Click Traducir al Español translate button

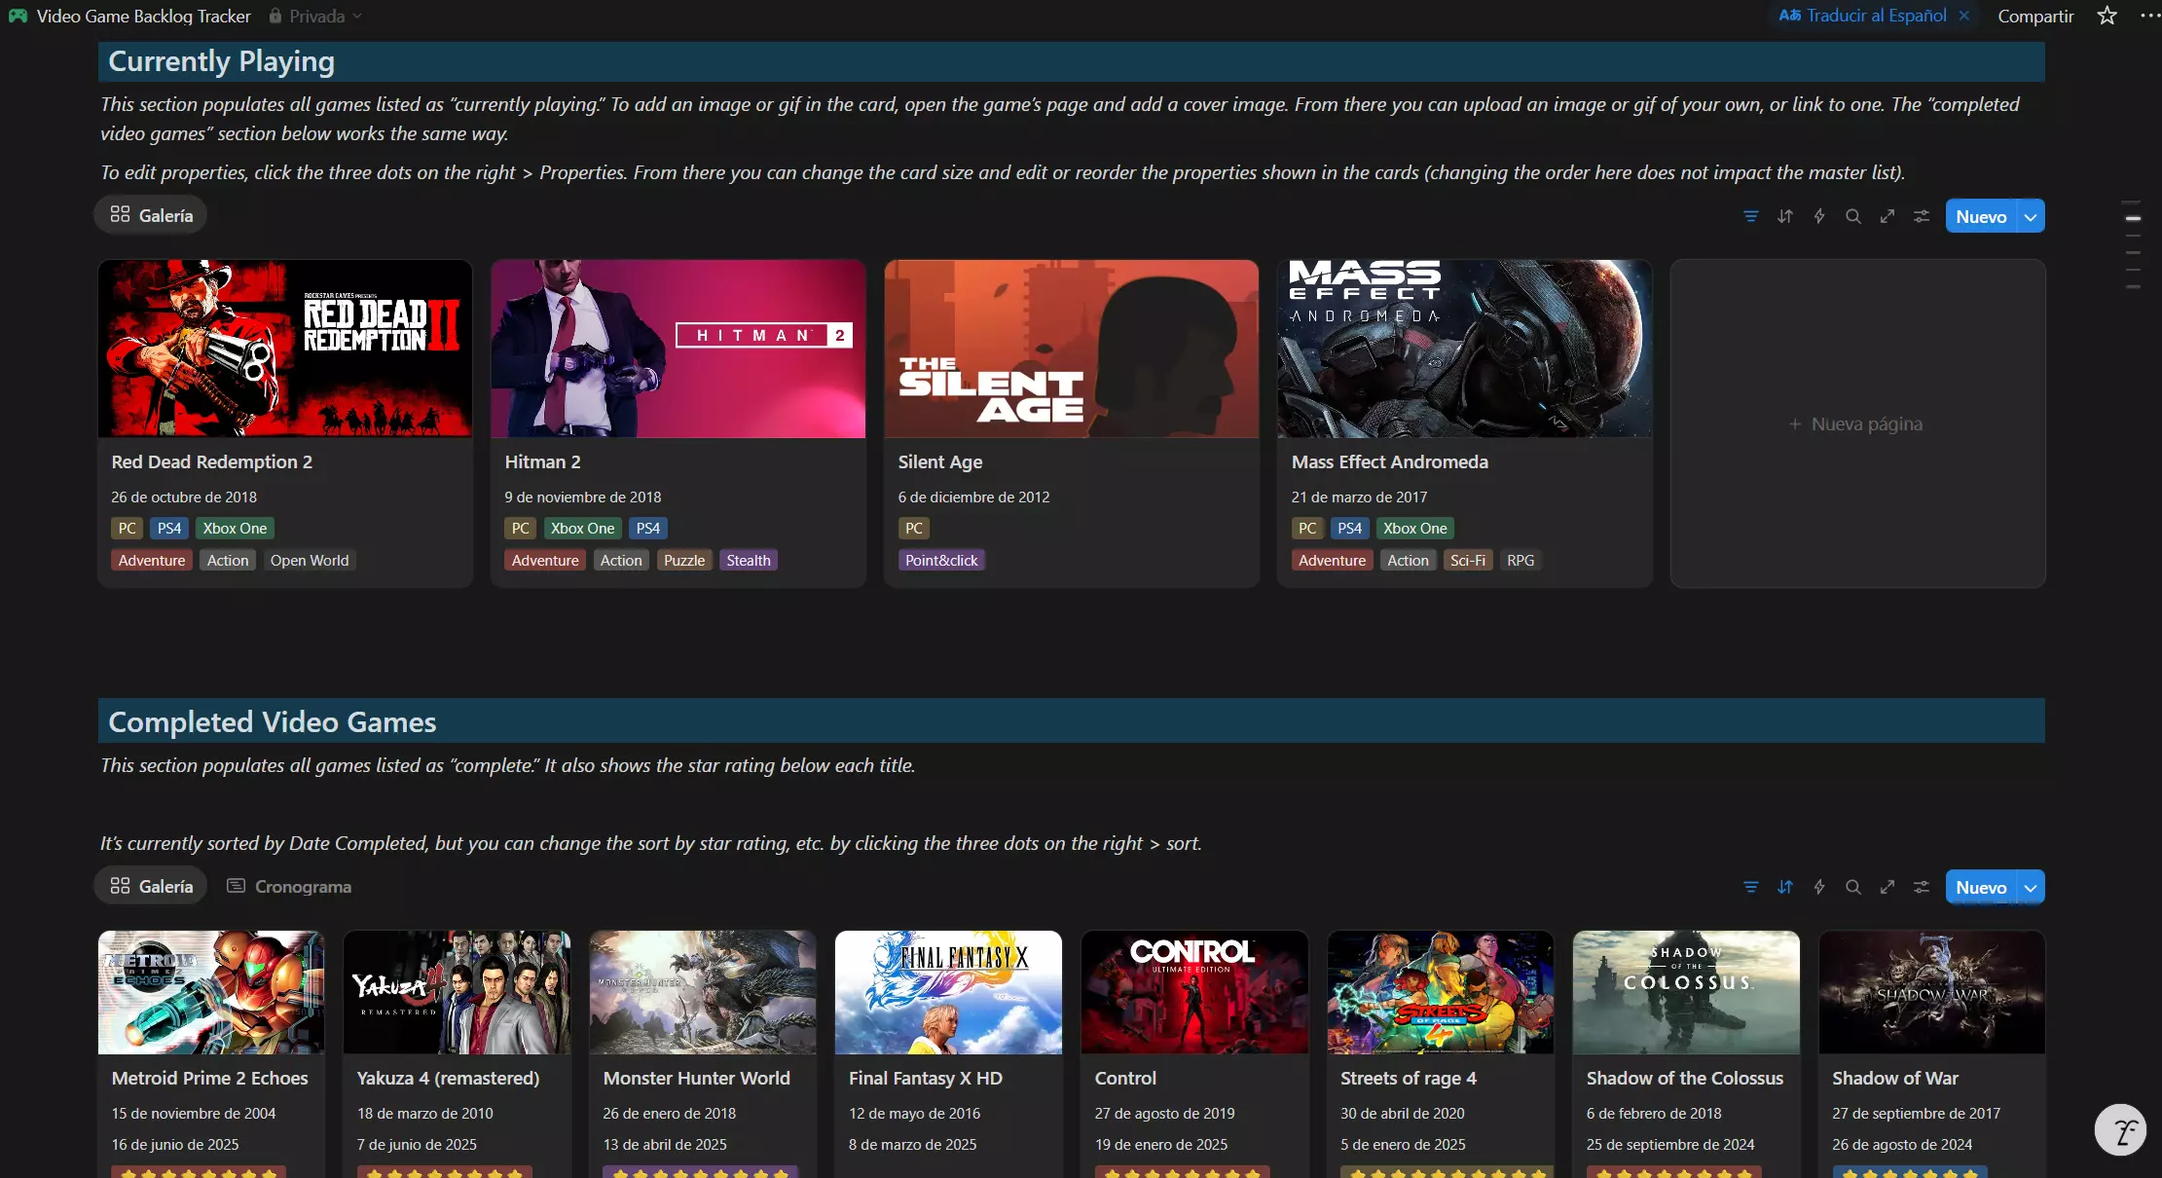(x=1862, y=16)
